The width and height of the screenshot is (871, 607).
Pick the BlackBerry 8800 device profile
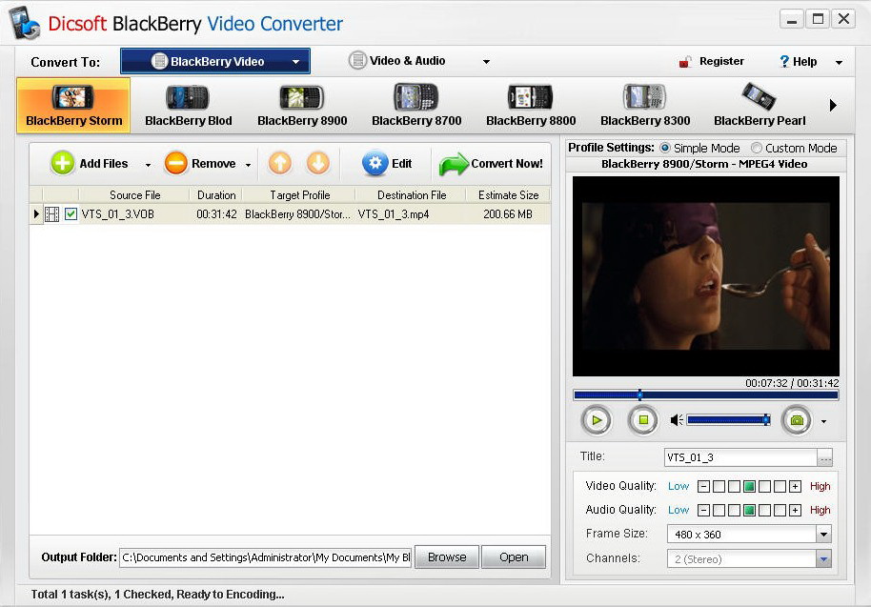(x=531, y=106)
